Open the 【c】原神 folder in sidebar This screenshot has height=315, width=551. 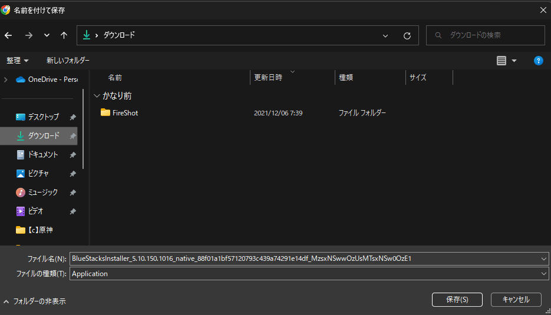pos(35,230)
